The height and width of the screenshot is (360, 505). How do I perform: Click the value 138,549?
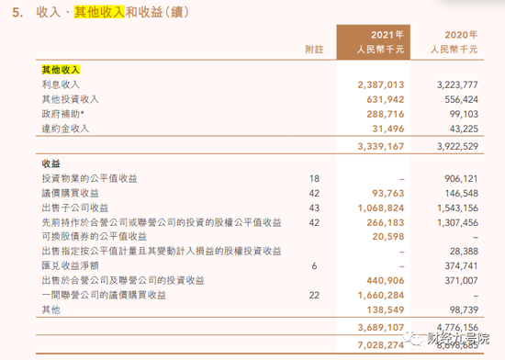pos(386,310)
